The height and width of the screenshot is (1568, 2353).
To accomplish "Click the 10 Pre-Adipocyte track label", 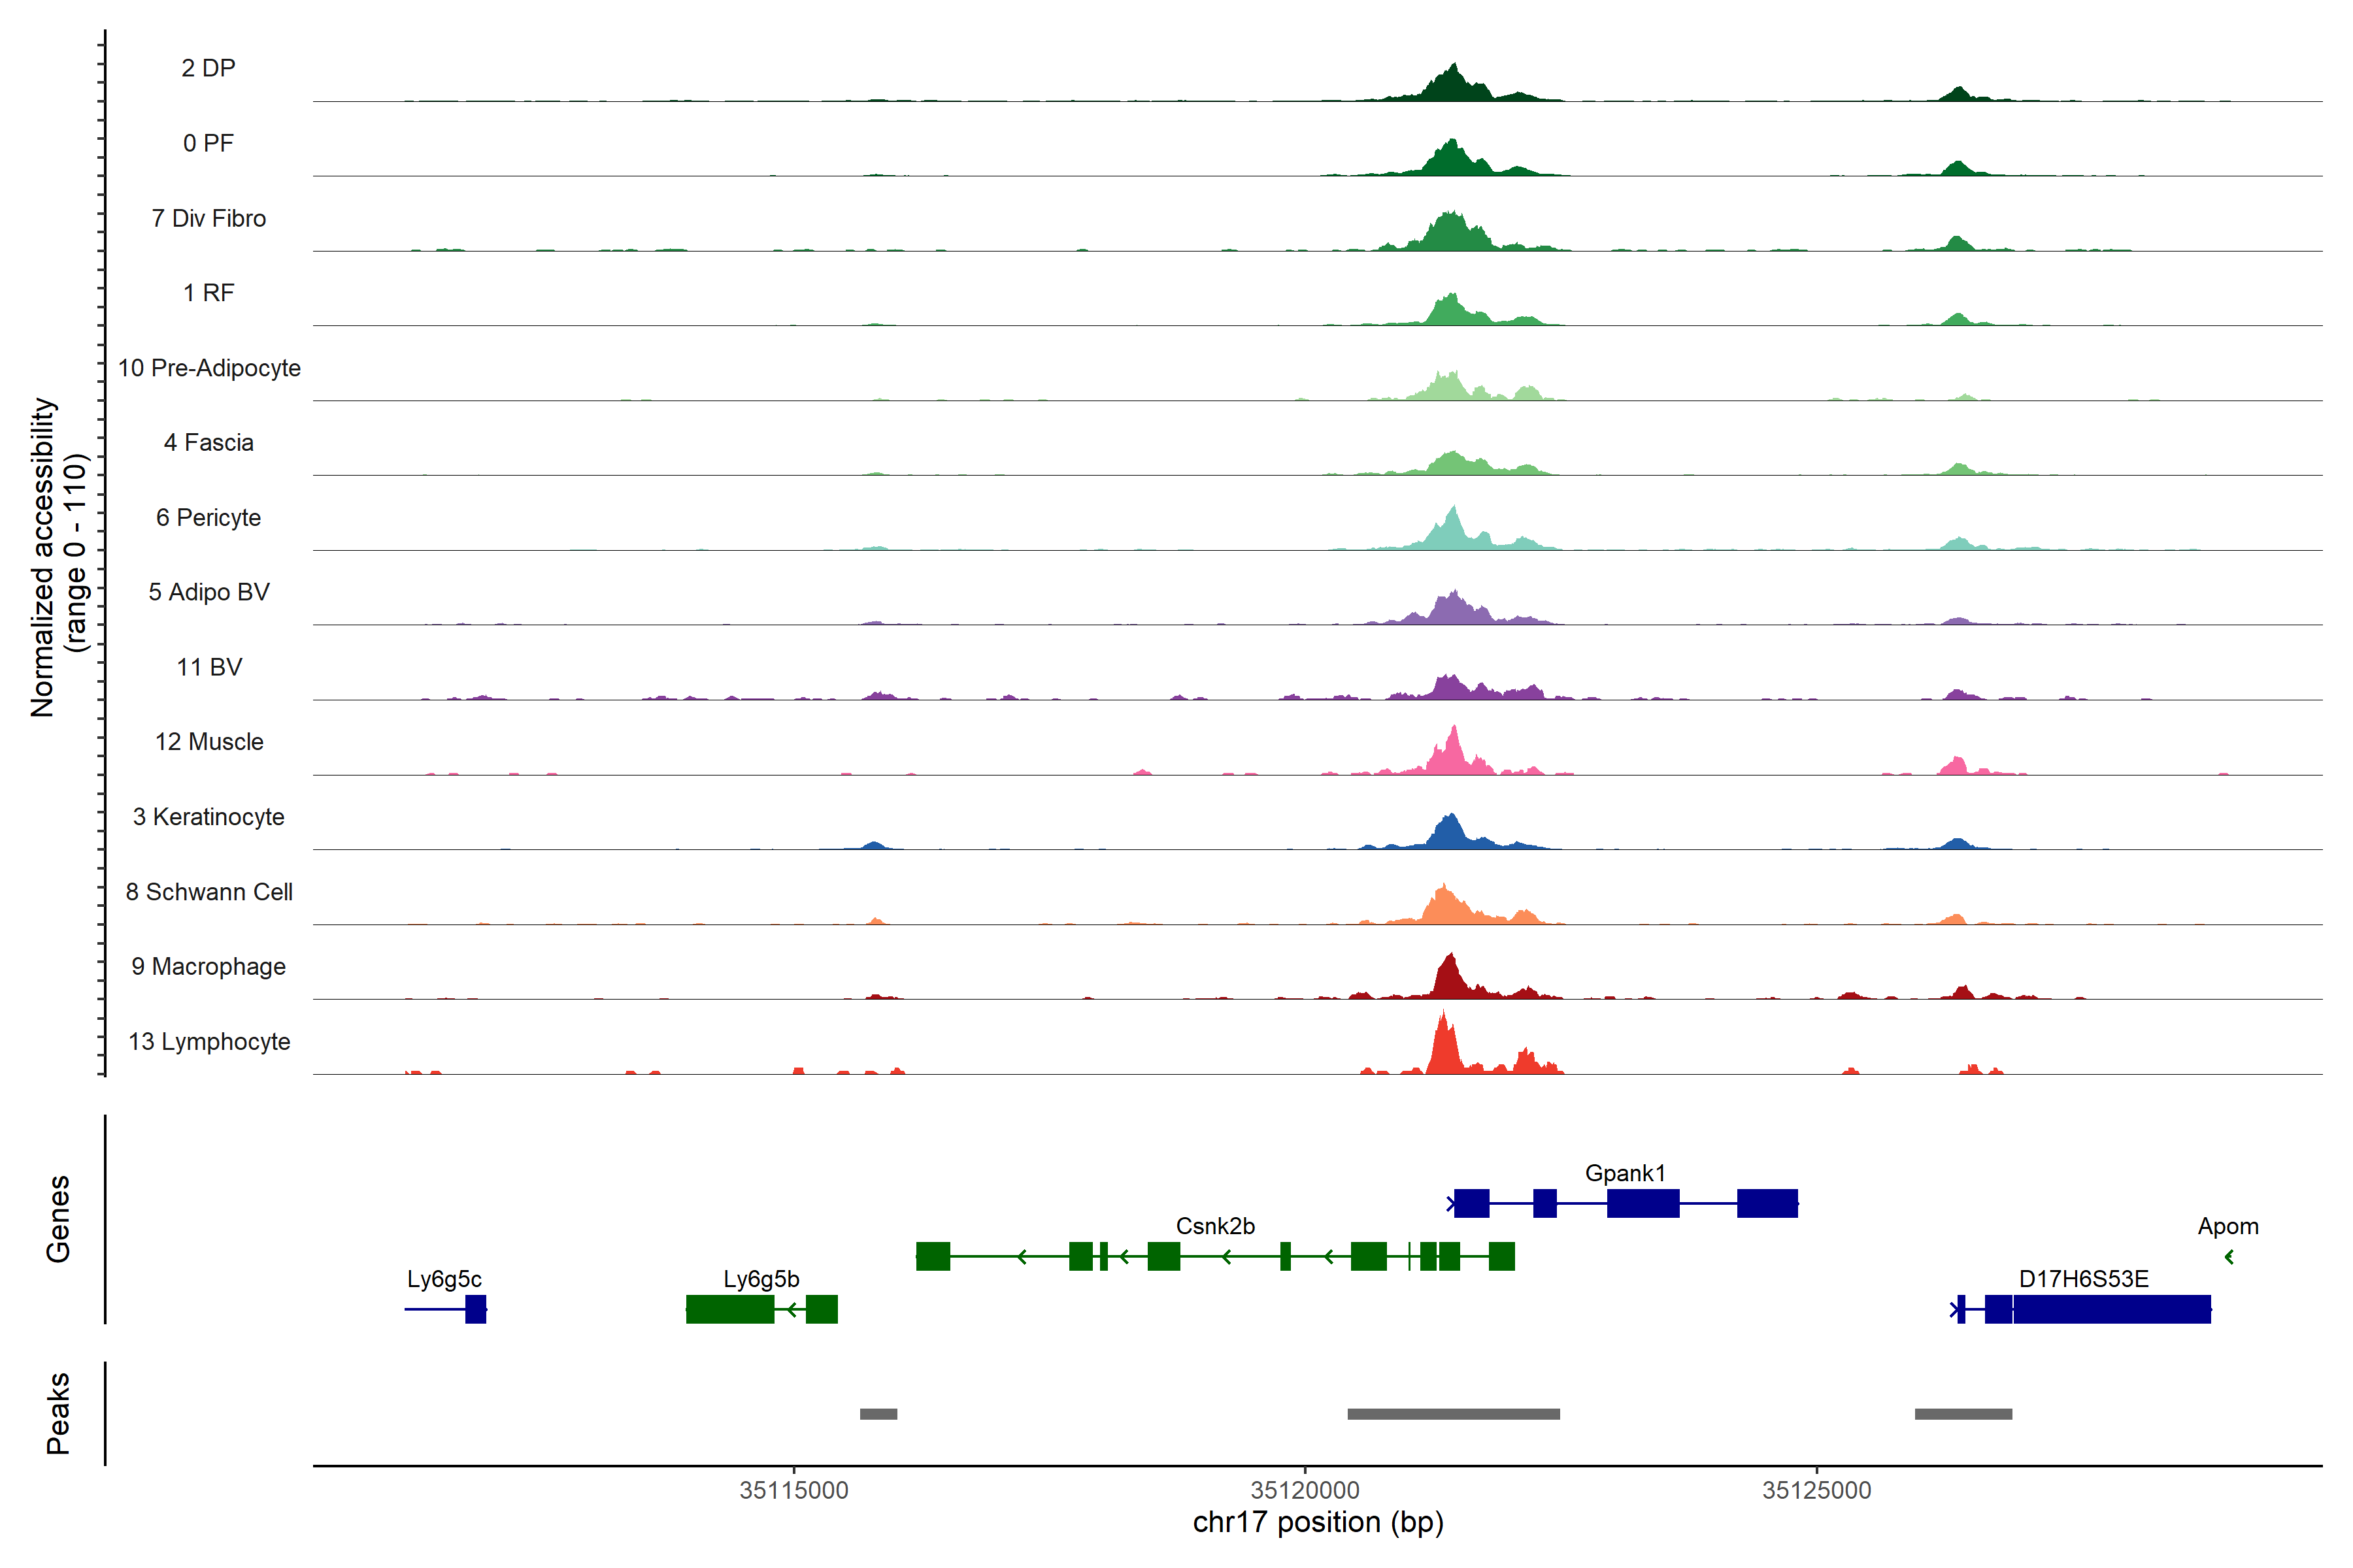I will (209, 368).
